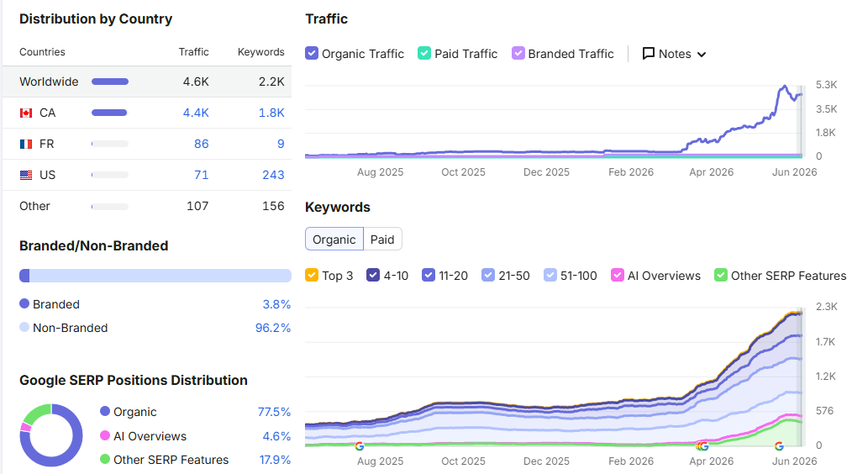The image size is (852, 474).
Task: Click the Other SERP Features green legend dot
Action: pos(105,460)
